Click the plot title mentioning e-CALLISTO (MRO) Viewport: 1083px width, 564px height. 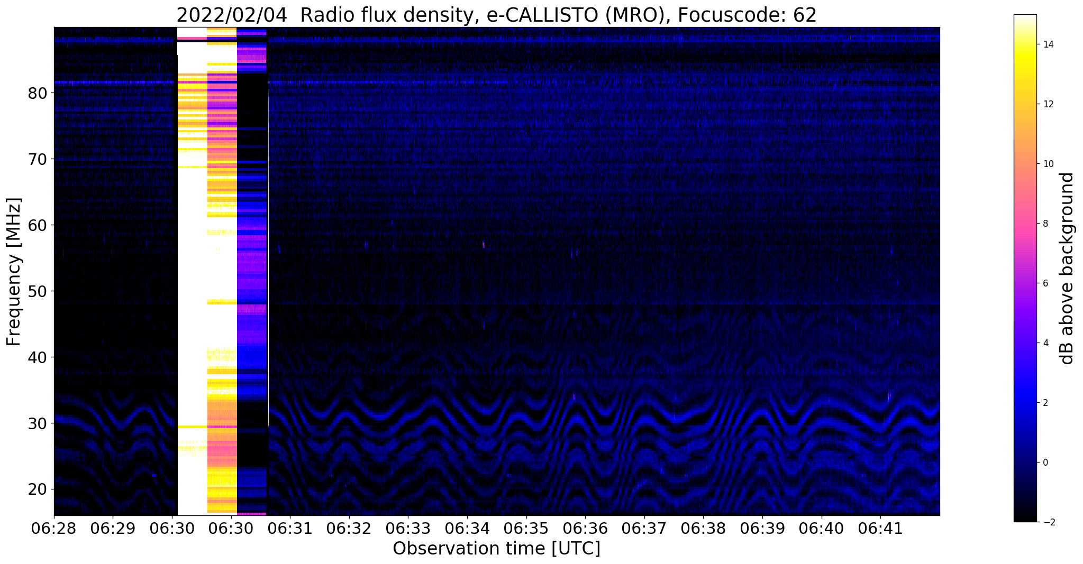pos(496,15)
